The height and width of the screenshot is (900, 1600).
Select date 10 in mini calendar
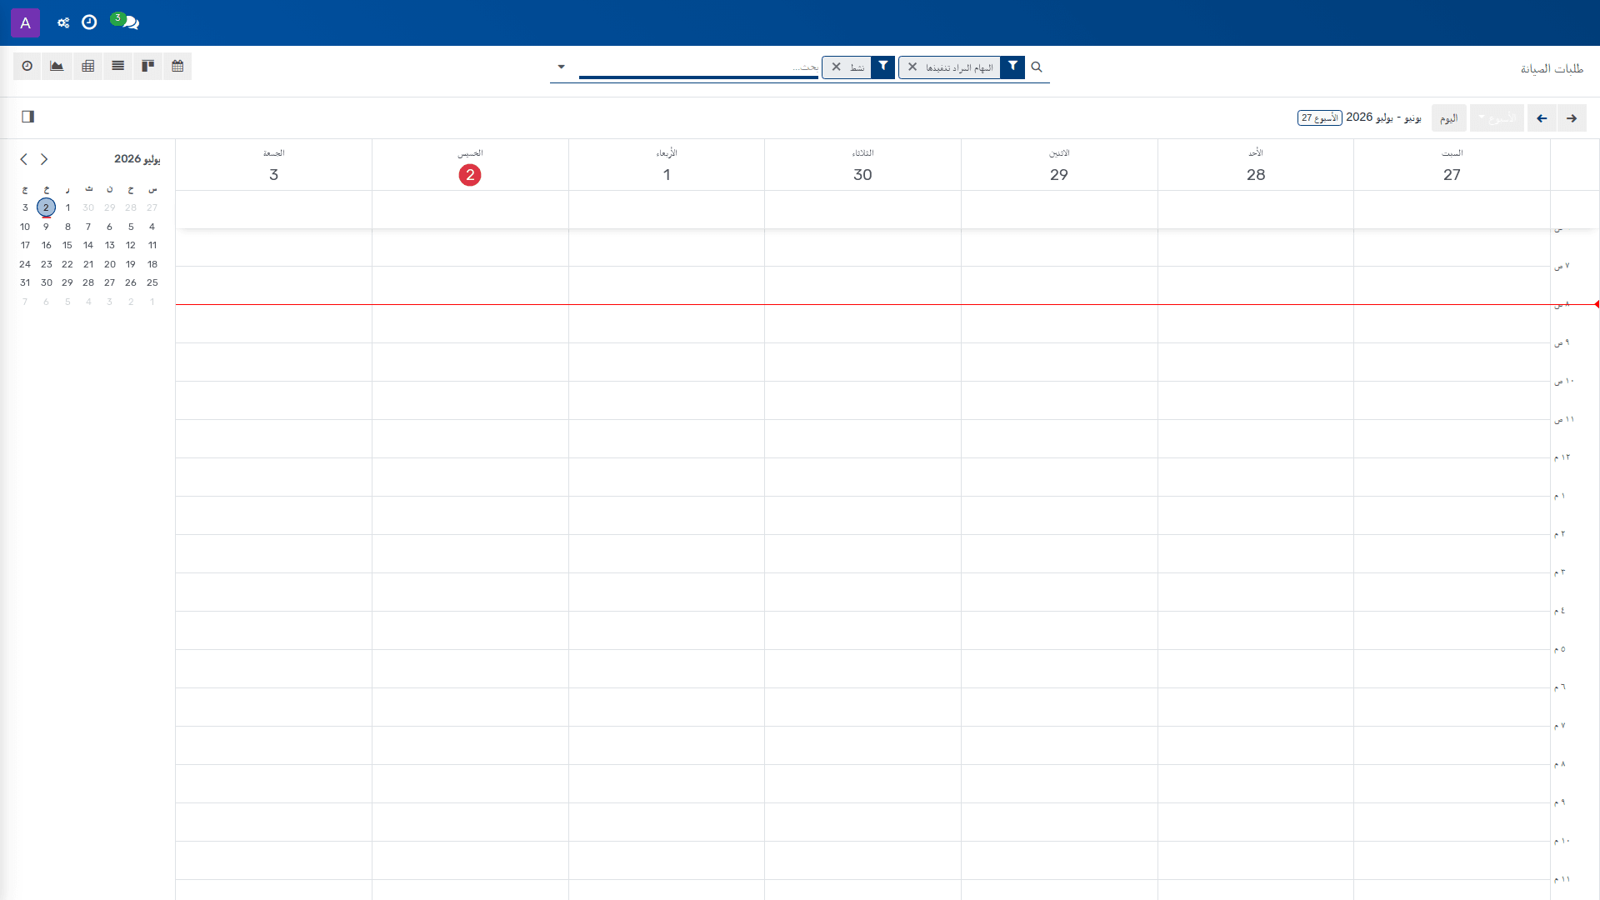pyautogui.click(x=25, y=227)
